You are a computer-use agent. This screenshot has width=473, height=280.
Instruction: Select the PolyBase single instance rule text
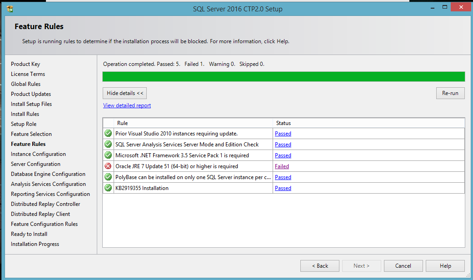click(x=193, y=177)
